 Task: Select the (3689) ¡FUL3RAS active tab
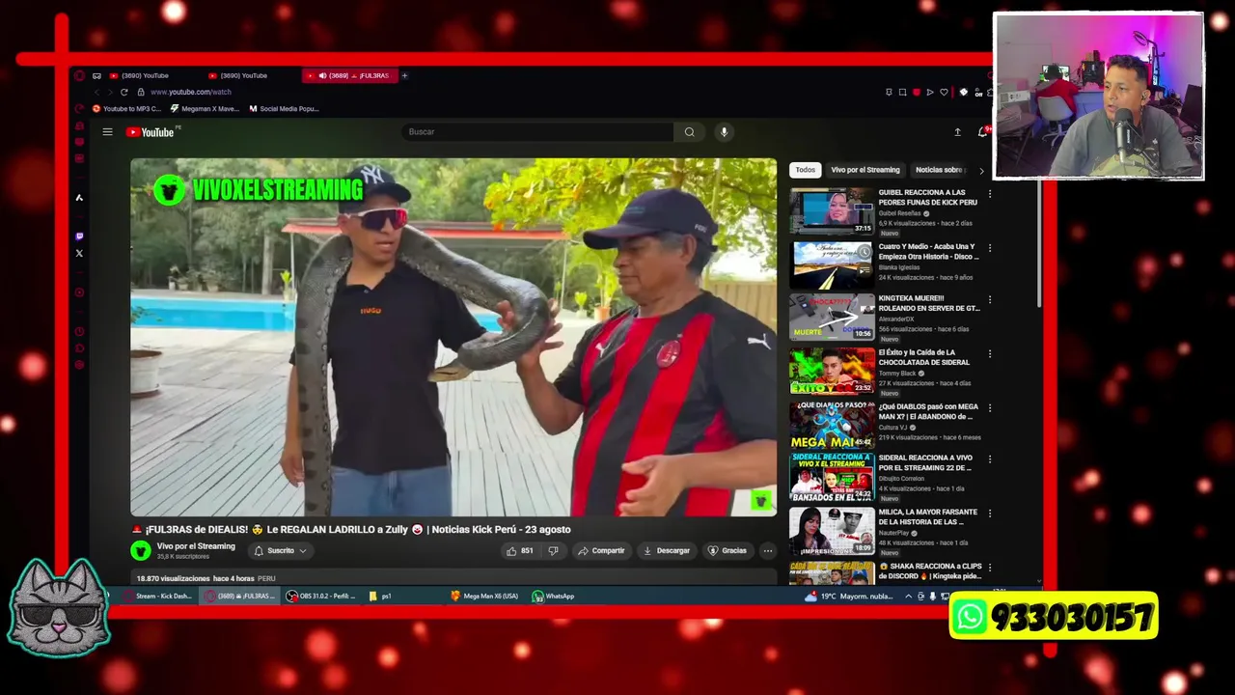349,75
